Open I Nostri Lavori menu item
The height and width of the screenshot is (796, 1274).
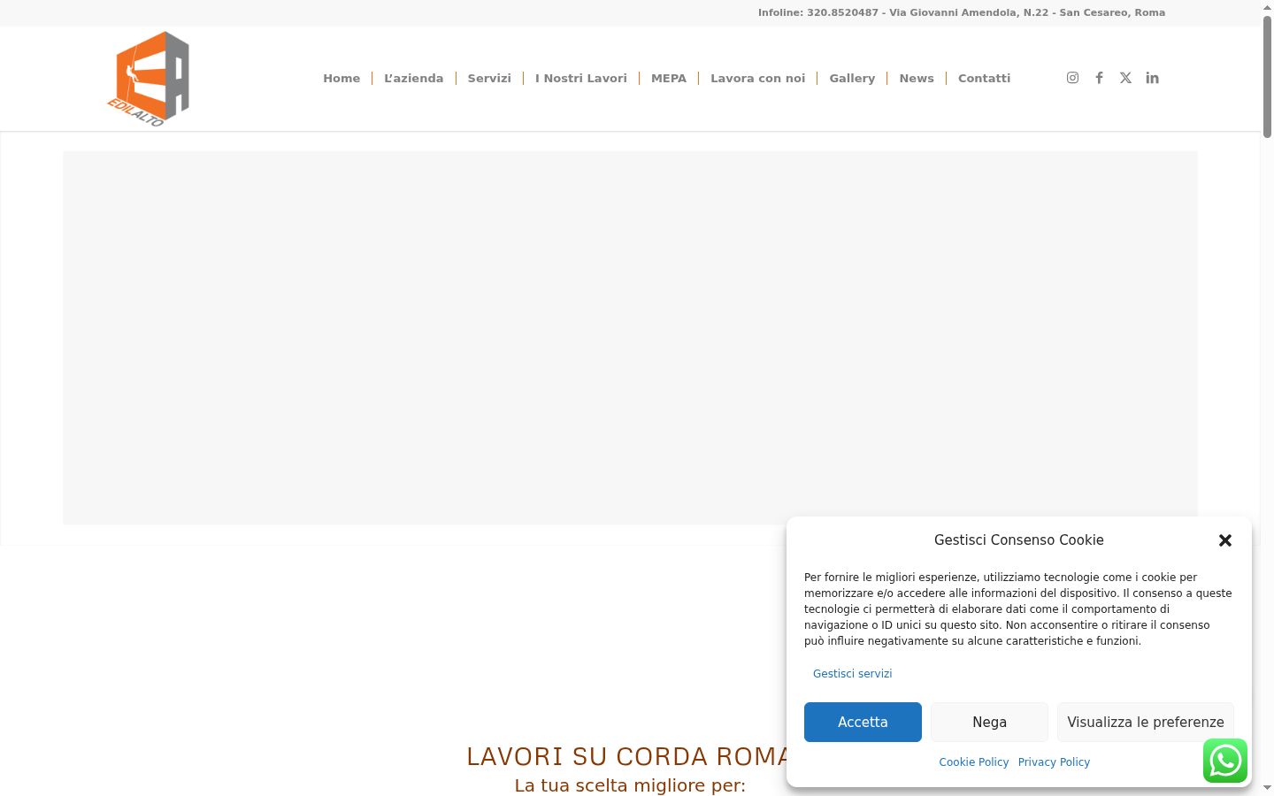[581, 78]
